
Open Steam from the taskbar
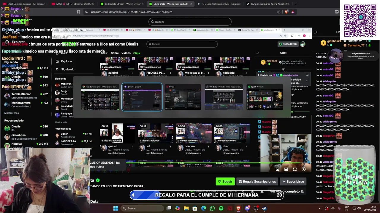coord(265,208)
